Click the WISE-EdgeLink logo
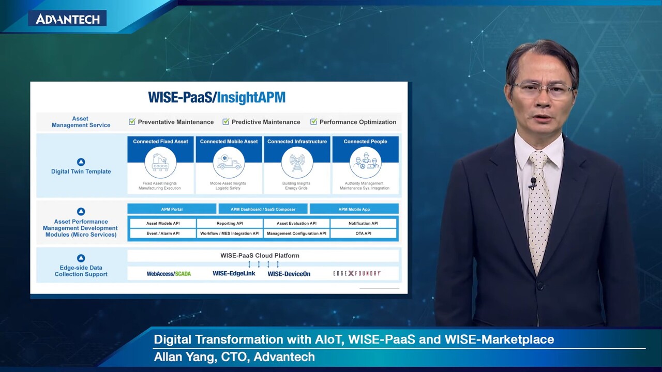 (234, 273)
